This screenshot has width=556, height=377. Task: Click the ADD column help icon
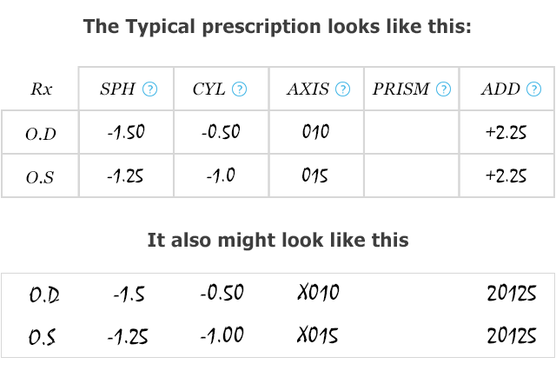534,89
